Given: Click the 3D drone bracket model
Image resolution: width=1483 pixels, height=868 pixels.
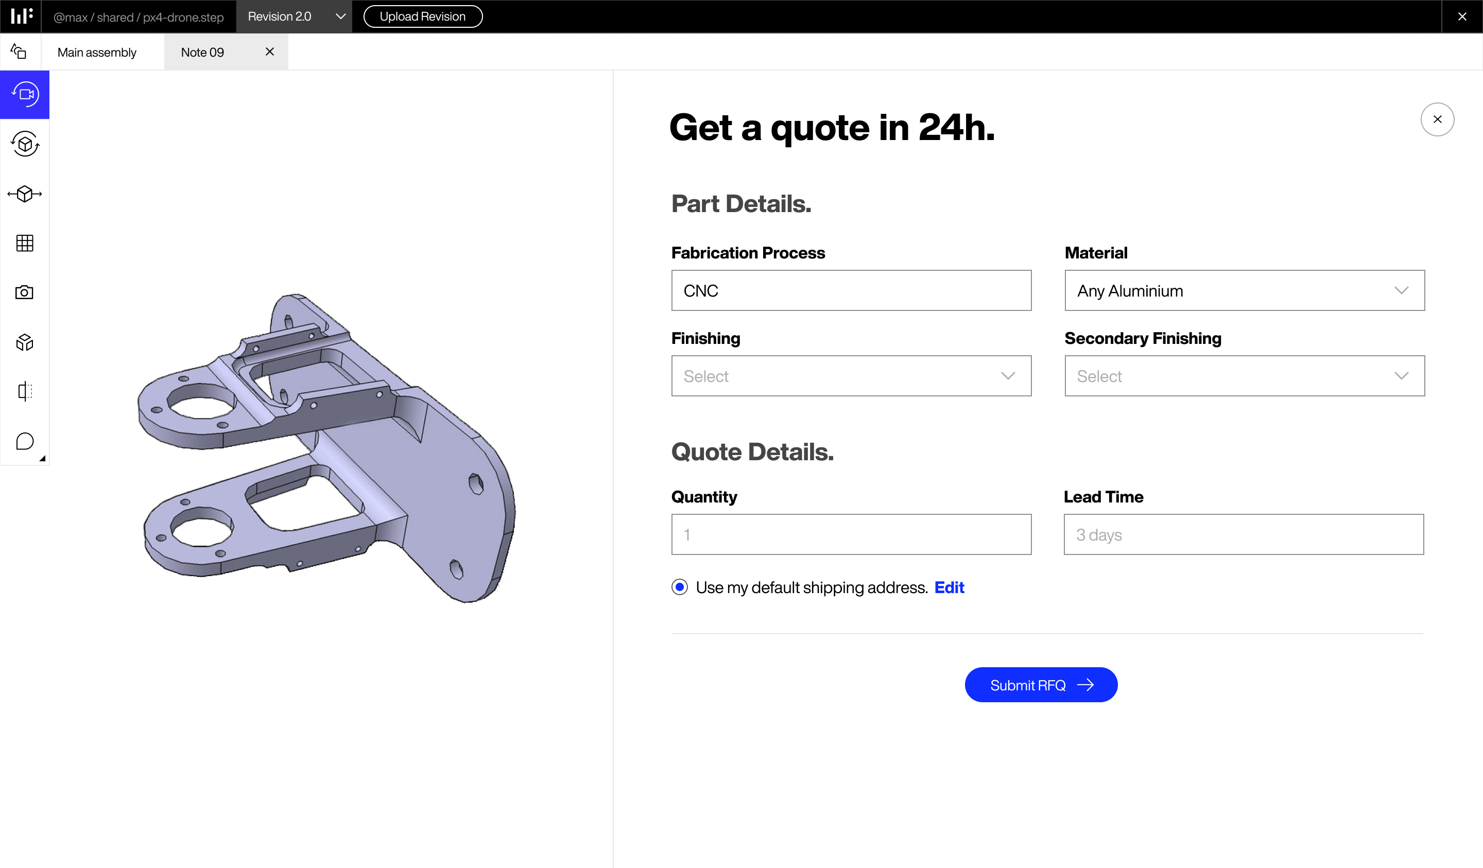Looking at the screenshot, I should point(326,448).
